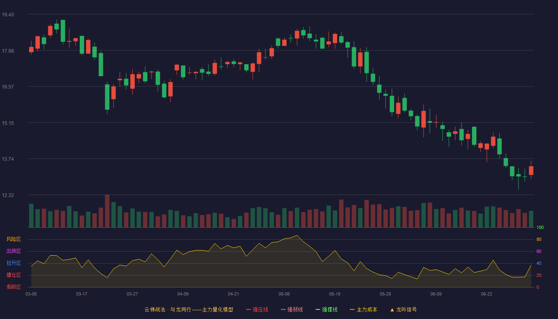This screenshot has width=558, height=319.
Task: Select the 拉升区 zone label
Action: pos(14,263)
